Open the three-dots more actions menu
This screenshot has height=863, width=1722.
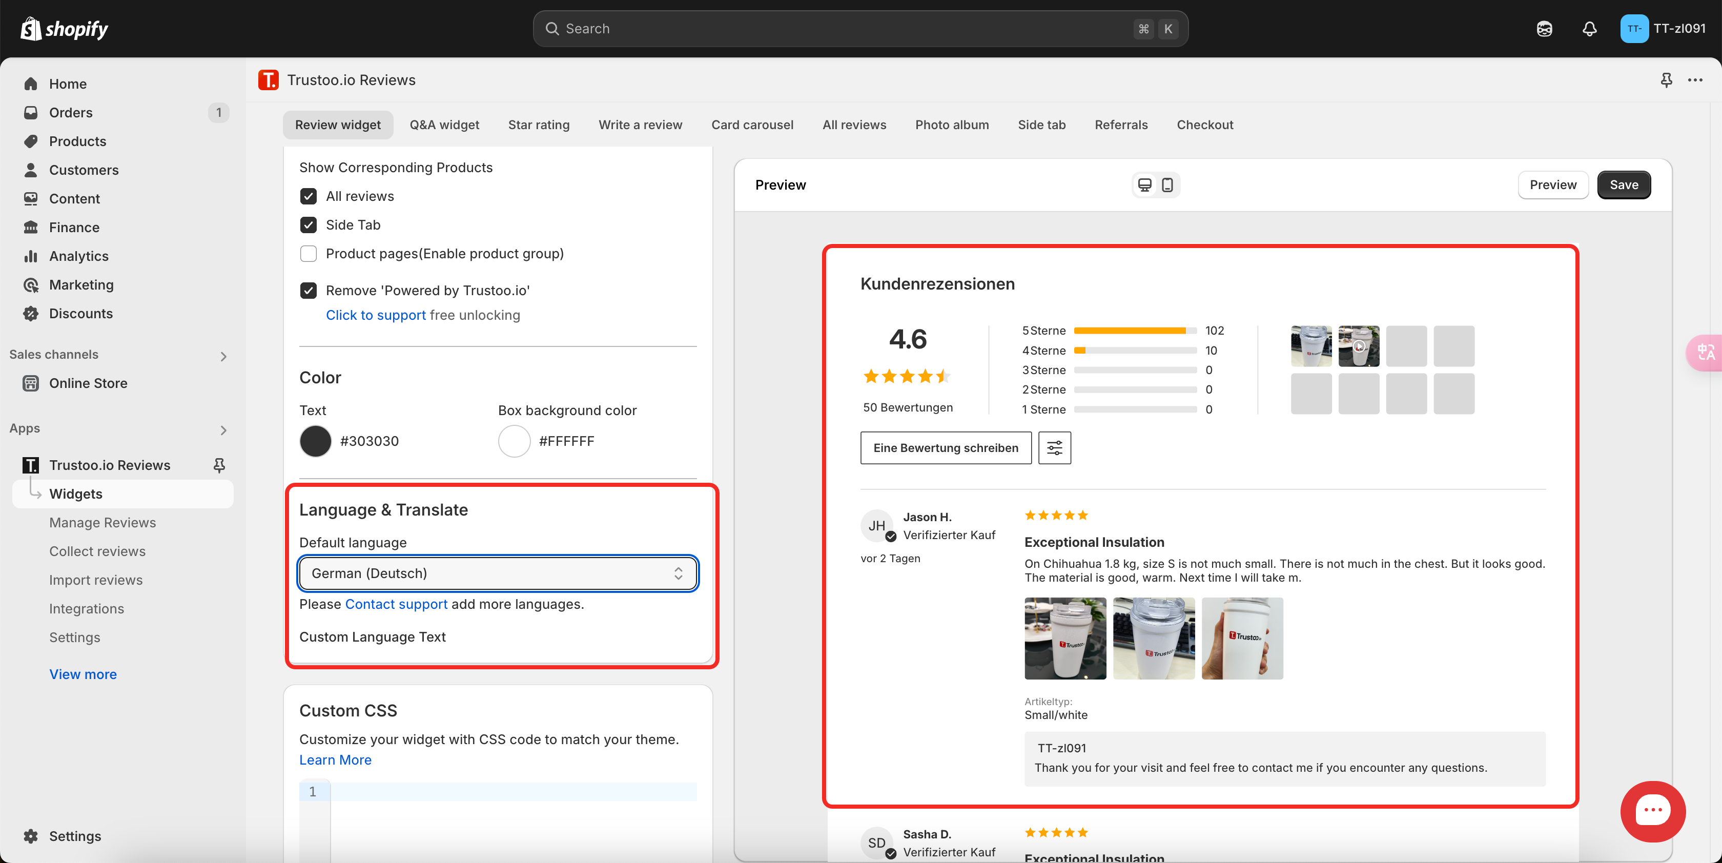tap(1695, 80)
